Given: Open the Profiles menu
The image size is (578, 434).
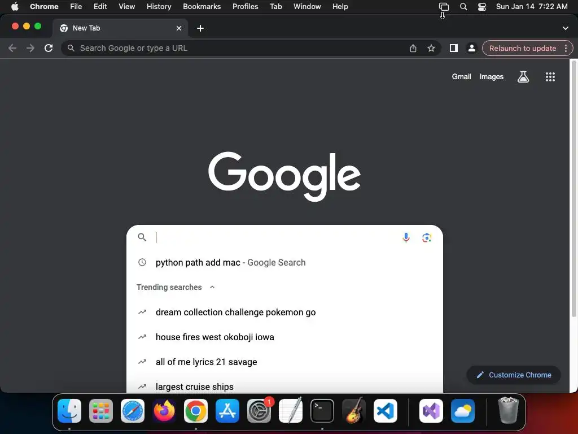Looking at the screenshot, I should pos(245,7).
